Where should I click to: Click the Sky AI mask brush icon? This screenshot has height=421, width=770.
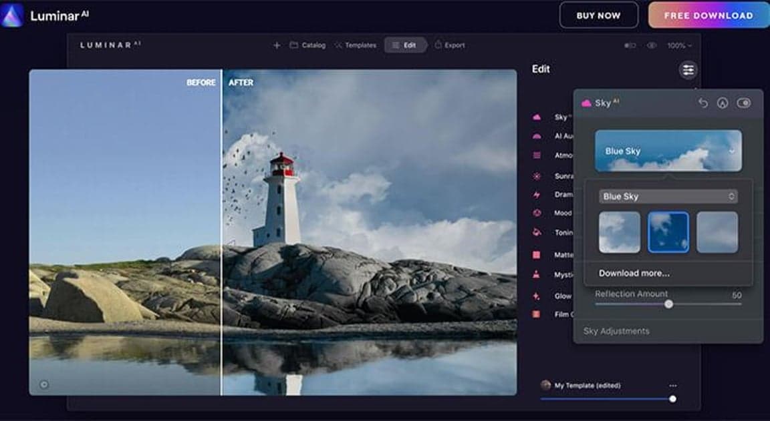coord(722,103)
